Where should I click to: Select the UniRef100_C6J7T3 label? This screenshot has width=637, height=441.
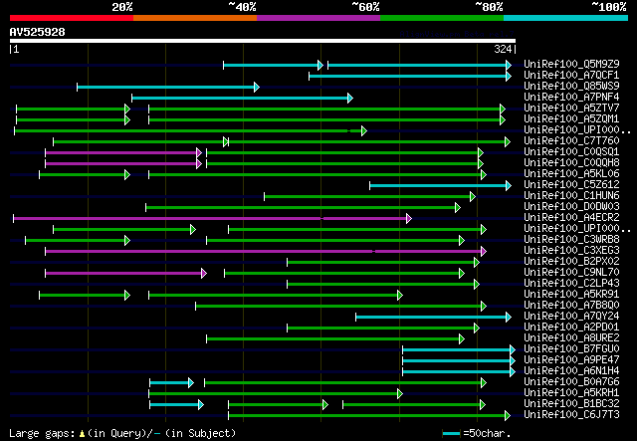pyautogui.click(x=571, y=415)
